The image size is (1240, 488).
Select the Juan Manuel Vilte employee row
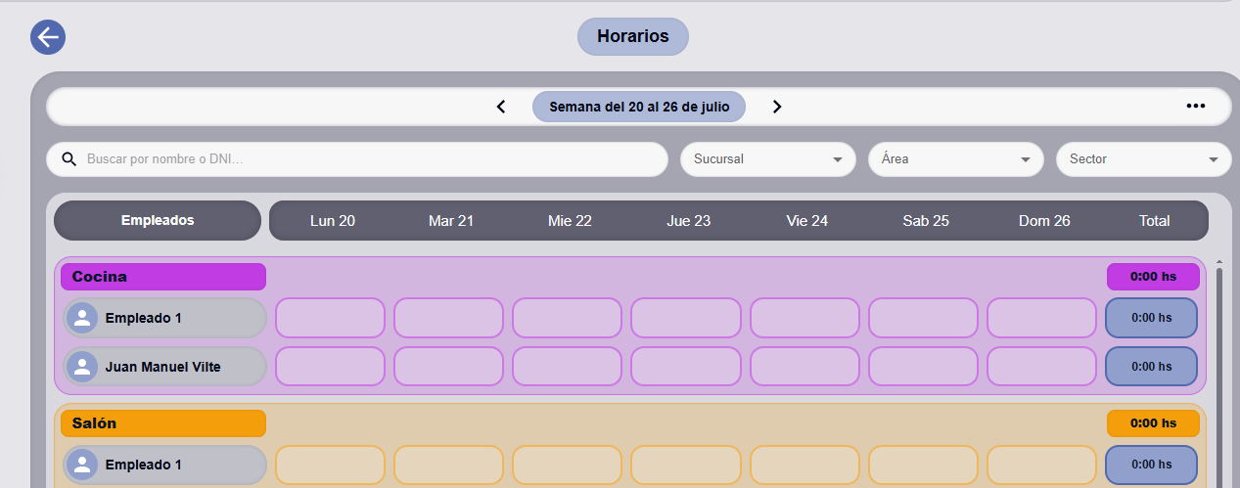click(164, 367)
